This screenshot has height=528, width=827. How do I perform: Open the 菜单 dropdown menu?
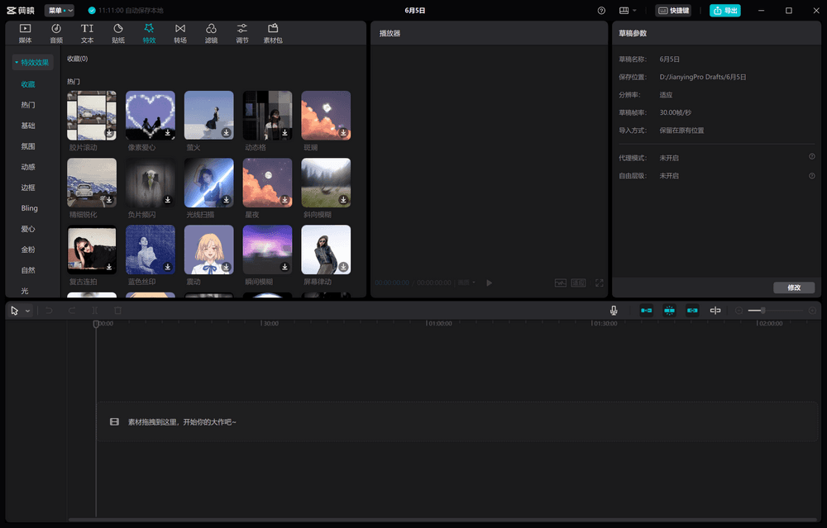[59, 11]
